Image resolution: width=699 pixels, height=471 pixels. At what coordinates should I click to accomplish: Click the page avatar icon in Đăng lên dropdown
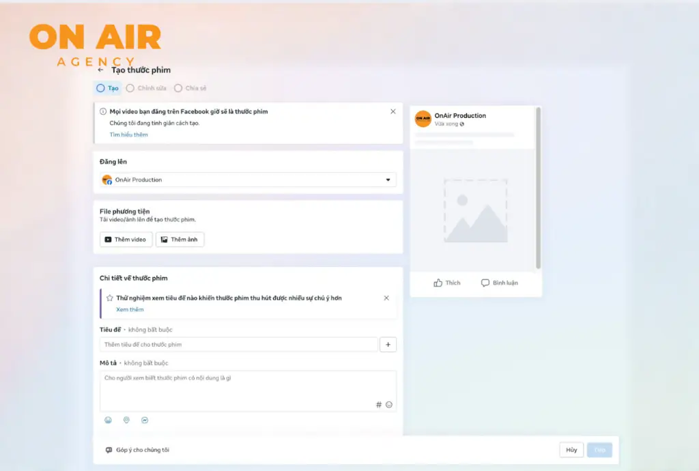pos(107,180)
